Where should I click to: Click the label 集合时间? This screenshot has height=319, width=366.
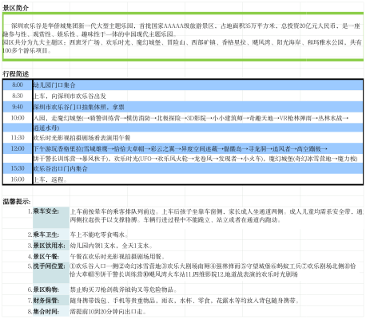click(x=46, y=312)
